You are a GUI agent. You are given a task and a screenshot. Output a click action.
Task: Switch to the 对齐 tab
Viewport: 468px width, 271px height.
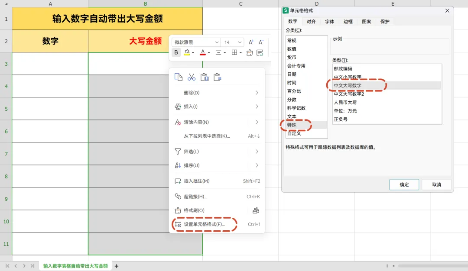coord(311,22)
